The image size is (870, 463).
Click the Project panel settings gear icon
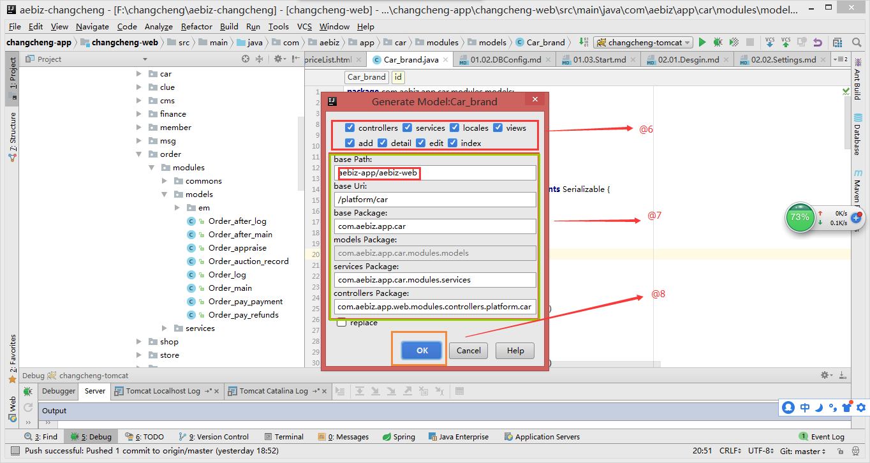coord(277,59)
